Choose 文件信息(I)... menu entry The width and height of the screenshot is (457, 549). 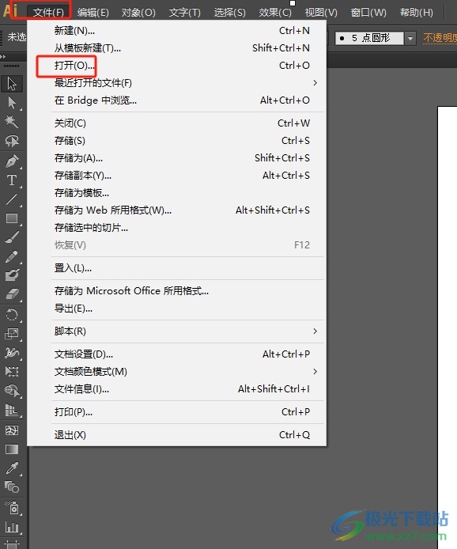176,389
